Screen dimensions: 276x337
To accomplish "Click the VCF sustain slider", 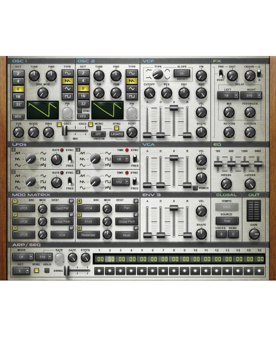I will tap(174, 121).
